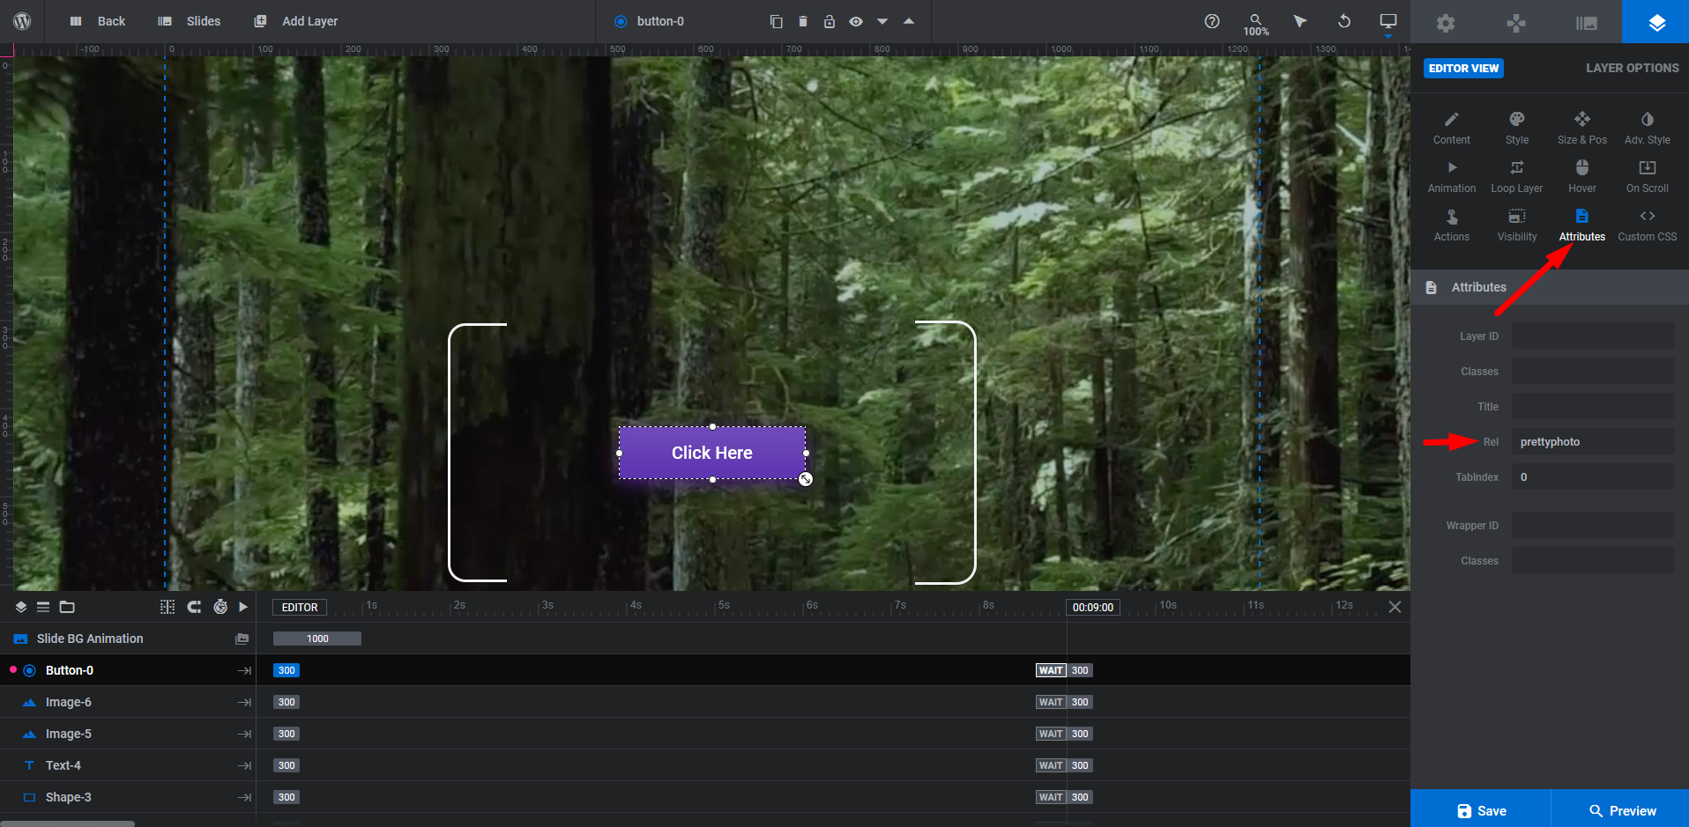Select the Shape-3 layer row
The image size is (1689, 827).
128,797
